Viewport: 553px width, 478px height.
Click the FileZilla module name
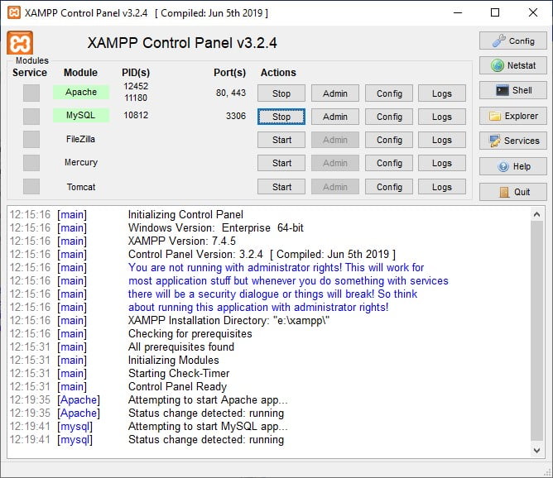click(80, 139)
